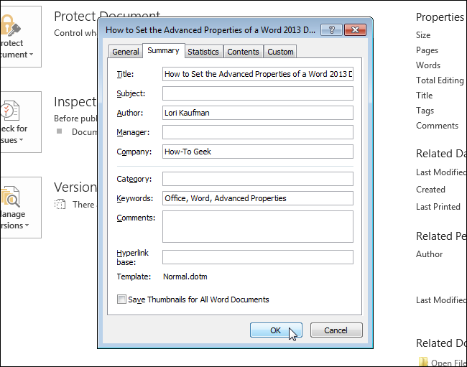Click the Keywords input field

pos(258,198)
